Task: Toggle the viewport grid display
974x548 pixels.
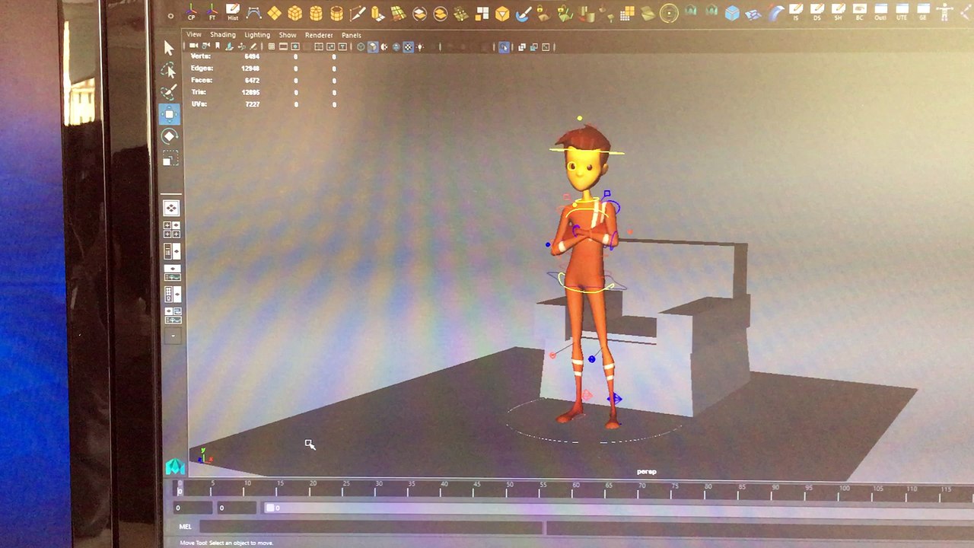Action: tap(272, 46)
